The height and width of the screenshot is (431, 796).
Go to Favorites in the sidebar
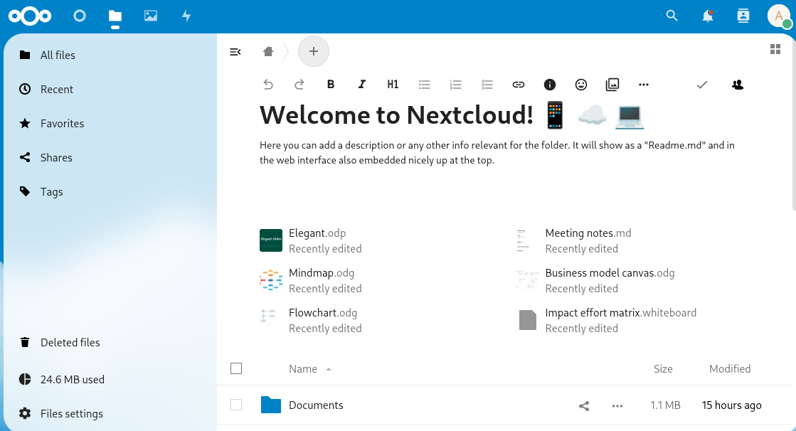pyautogui.click(x=62, y=124)
